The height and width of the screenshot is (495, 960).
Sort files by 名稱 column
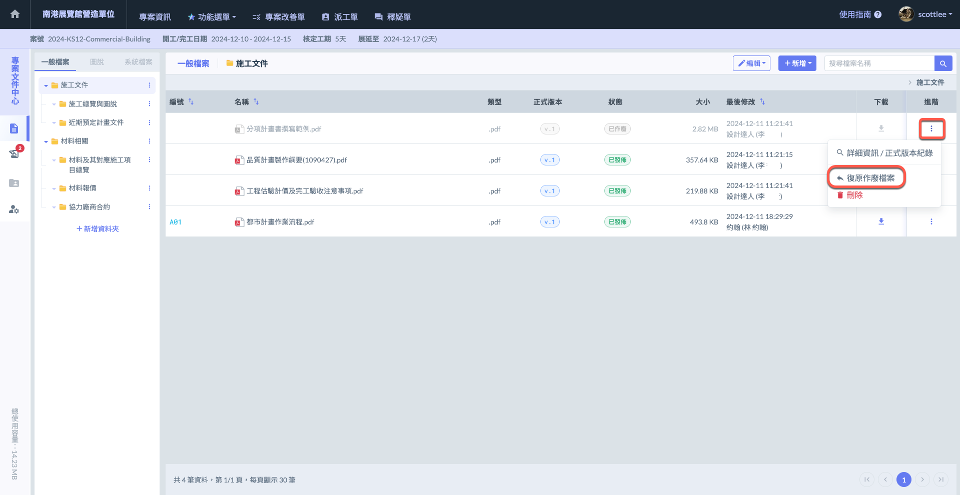pos(256,102)
